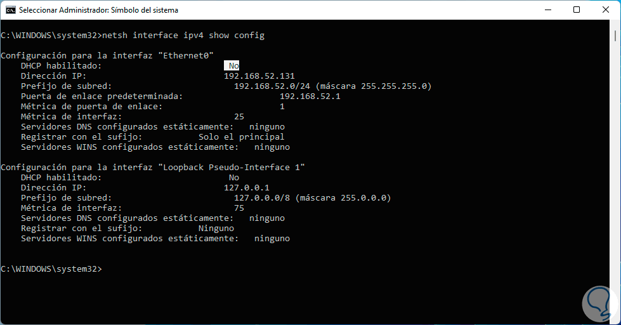Click the IP address 192.168.52.131
Image resolution: width=621 pixels, height=325 pixels.
pos(259,76)
